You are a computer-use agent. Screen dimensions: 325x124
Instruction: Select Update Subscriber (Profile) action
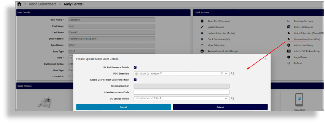click(x=221, y=33)
